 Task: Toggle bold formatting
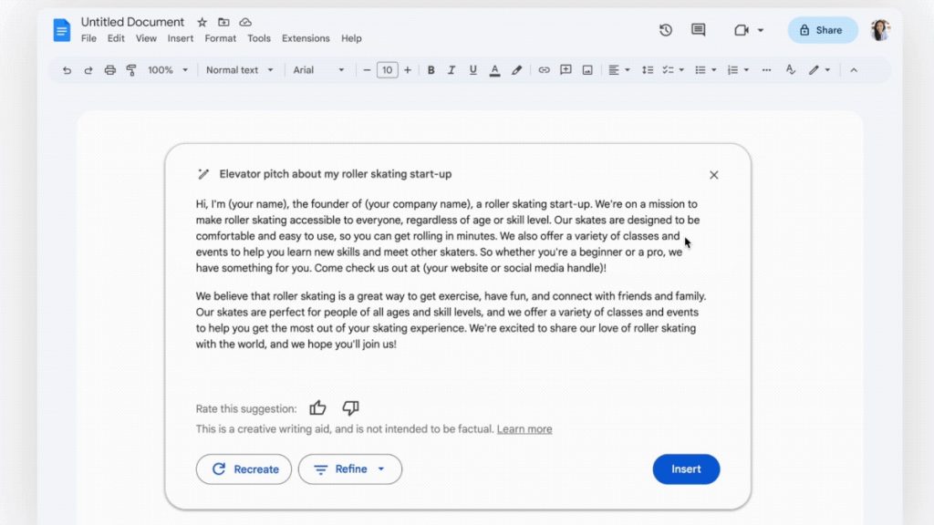[x=431, y=70]
